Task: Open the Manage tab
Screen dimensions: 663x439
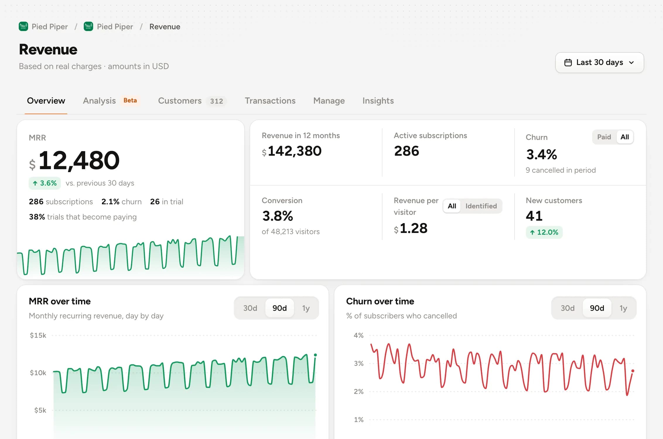Action: coord(329,101)
